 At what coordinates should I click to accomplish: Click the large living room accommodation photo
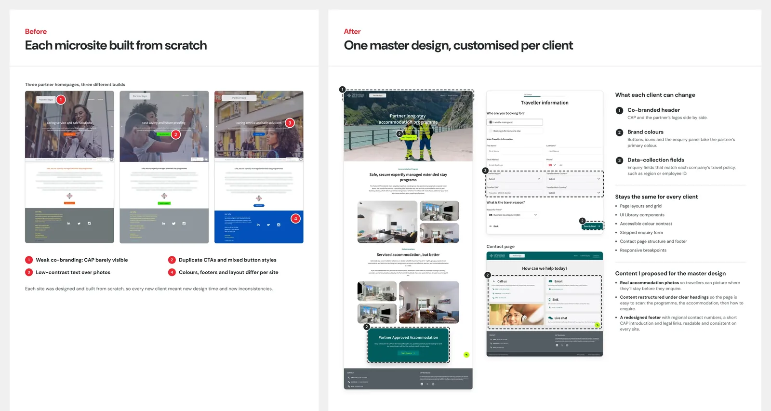click(x=387, y=222)
